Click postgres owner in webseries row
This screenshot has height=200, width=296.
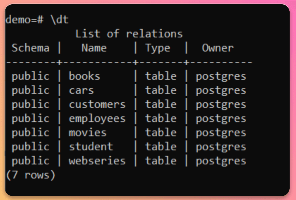[x=221, y=162]
